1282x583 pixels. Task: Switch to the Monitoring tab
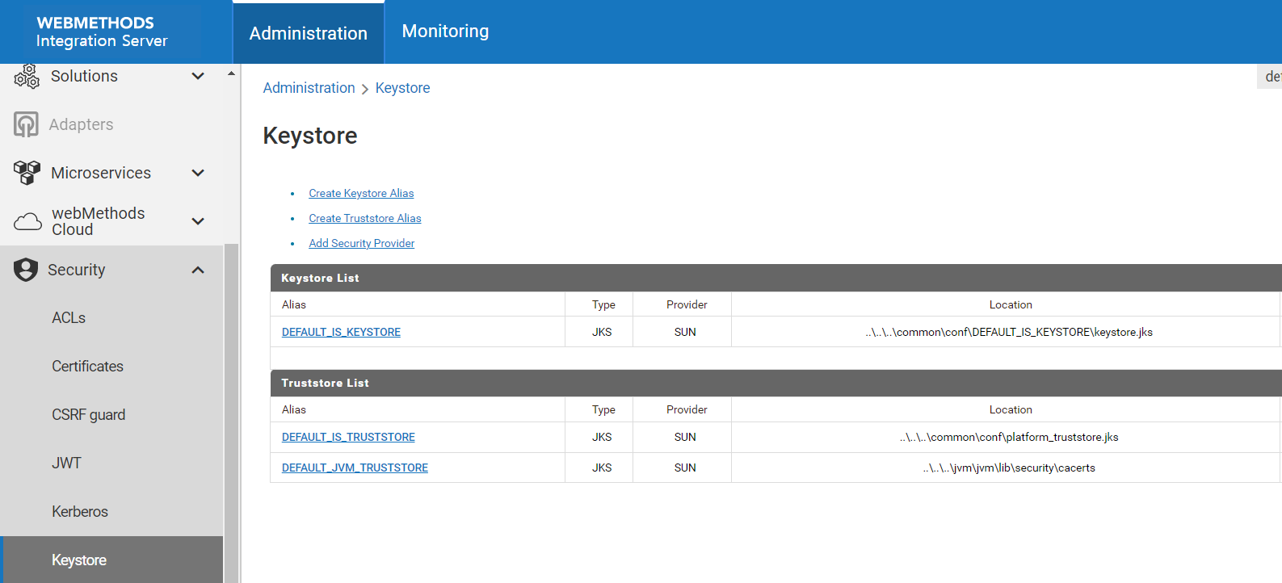coord(445,31)
